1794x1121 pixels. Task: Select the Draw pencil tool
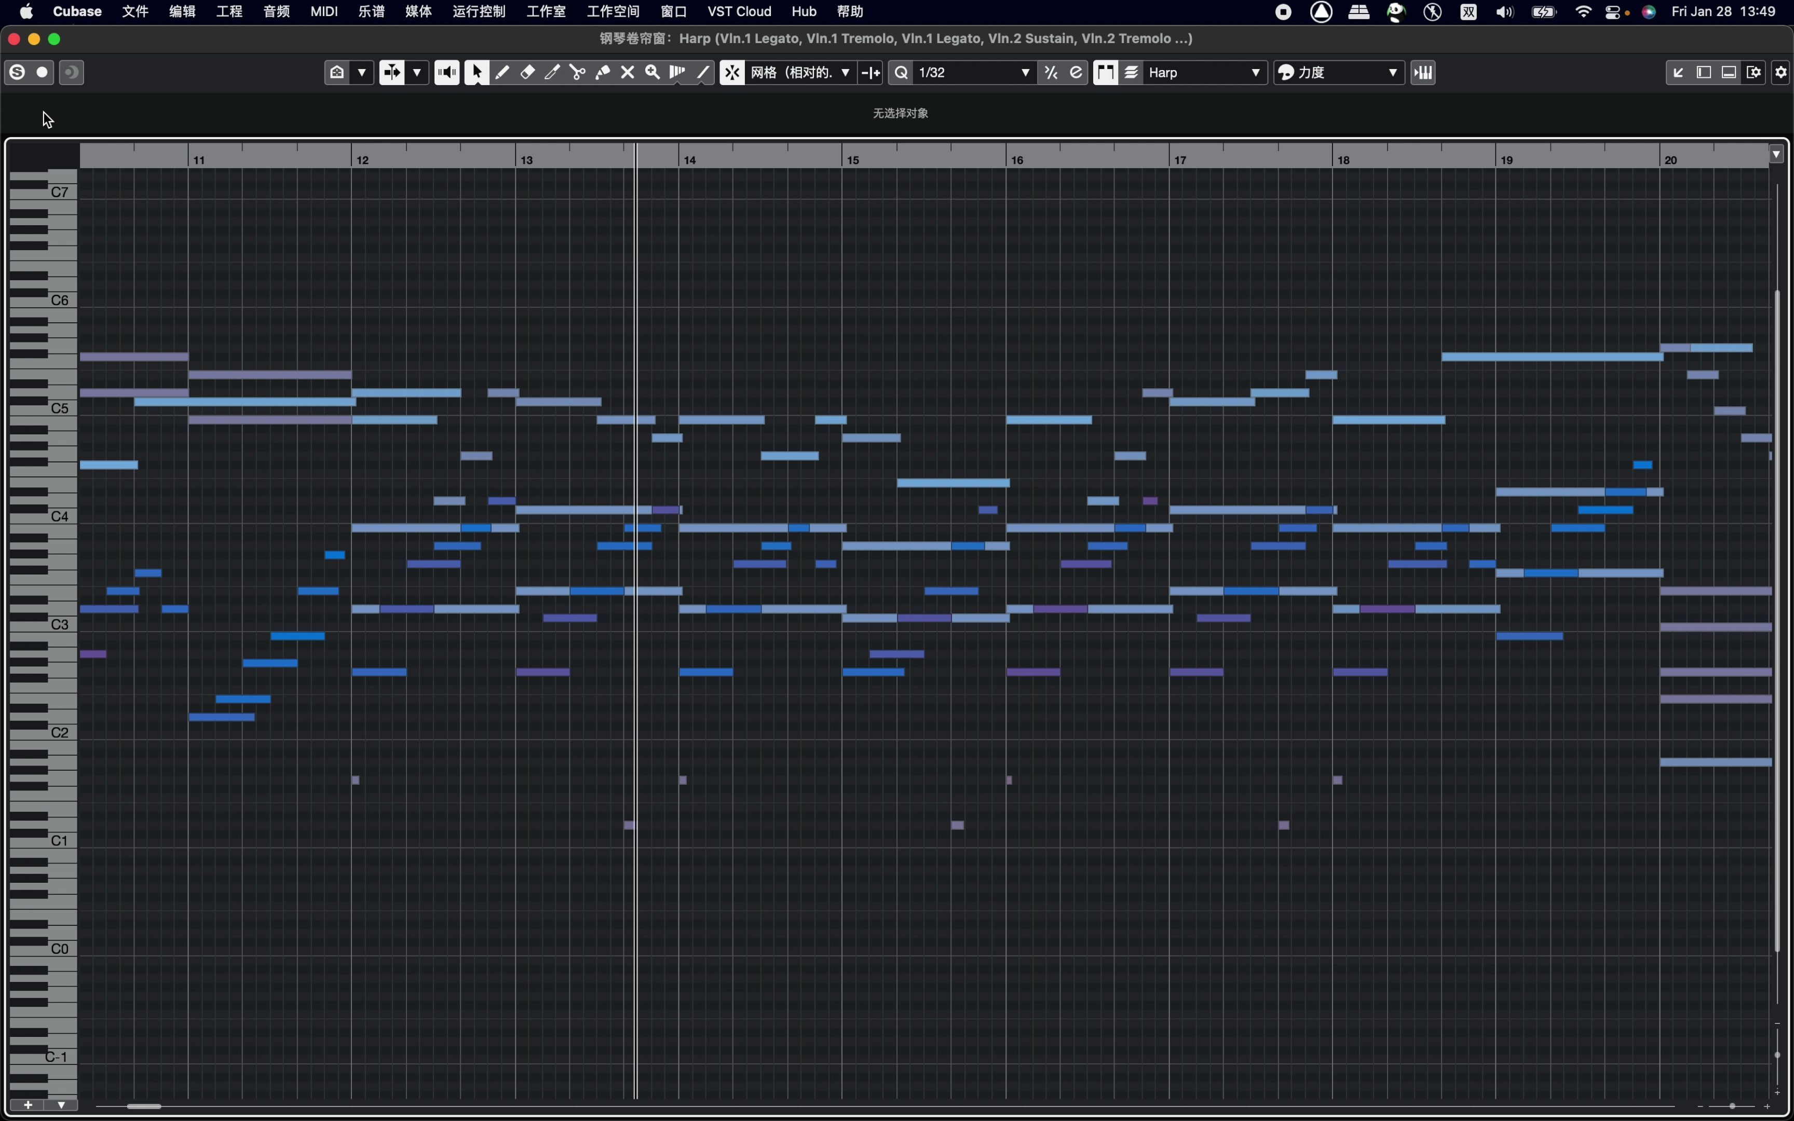coord(502,72)
